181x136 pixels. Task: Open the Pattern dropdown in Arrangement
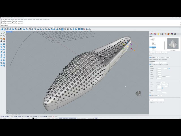coord(156,63)
